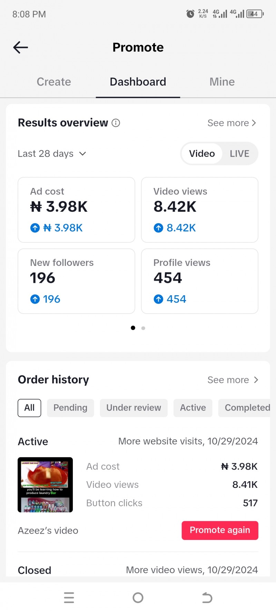The height and width of the screenshot is (613, 276).
Task: Open See more for Results overview
Action: tap(232, 123)
